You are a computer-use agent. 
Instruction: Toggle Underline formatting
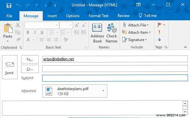pos(42,32)
